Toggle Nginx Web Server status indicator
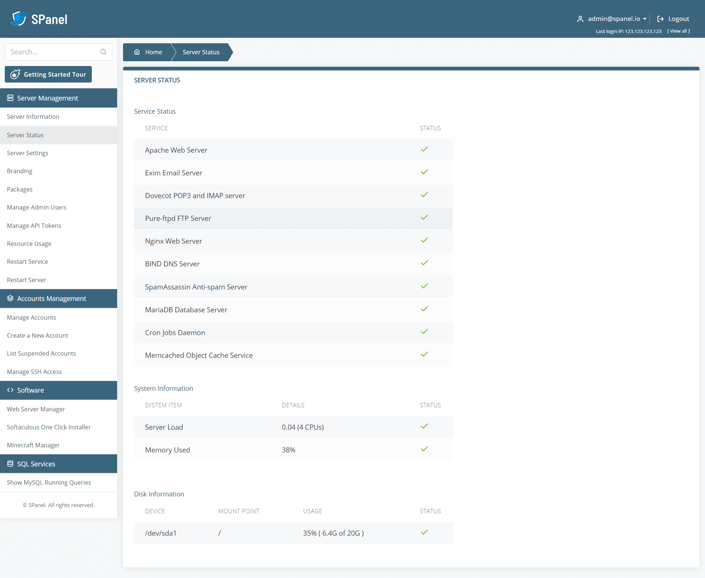Viewport: 705px width, 578px height. (424, 241)
